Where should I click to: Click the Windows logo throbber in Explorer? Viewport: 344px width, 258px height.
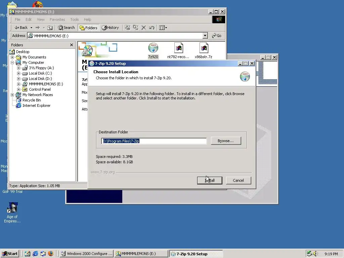(218, 19)
